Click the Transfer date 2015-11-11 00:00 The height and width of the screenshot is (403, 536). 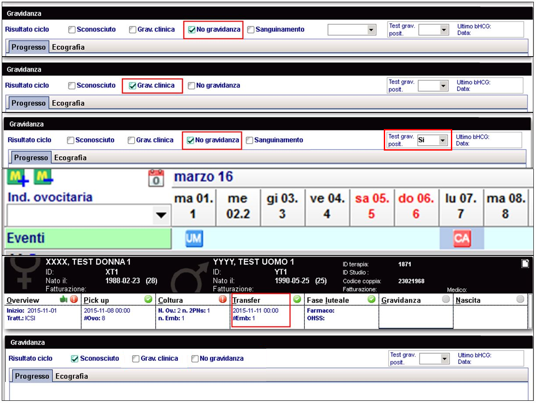point(255,310)
